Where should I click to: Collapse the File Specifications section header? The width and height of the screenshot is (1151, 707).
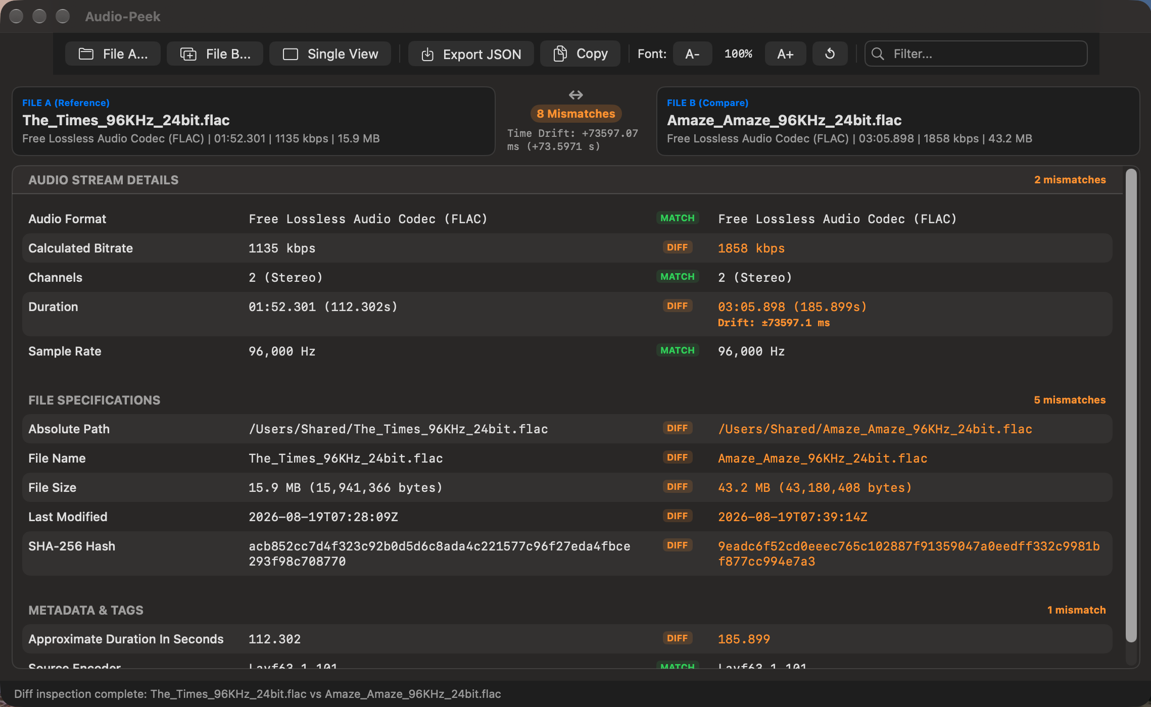pos(567,400)
